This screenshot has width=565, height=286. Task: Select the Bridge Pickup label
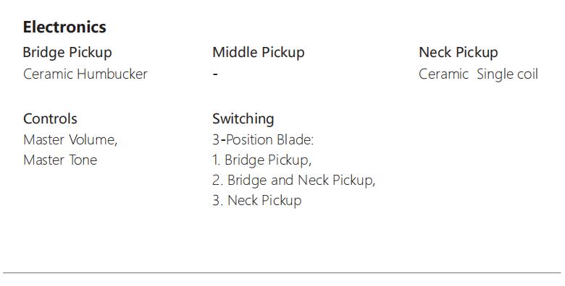(x=67, y=53)
